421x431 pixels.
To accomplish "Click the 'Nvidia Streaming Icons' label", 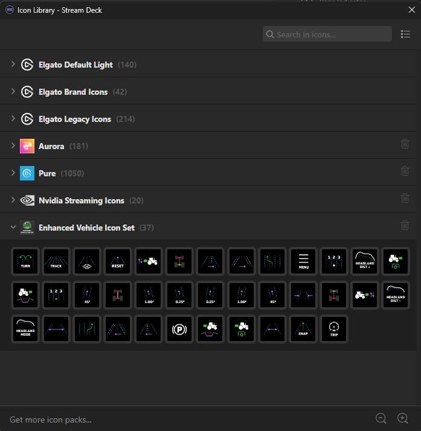I will (x=82, y=200).
